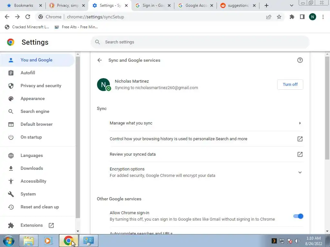The width and height of the screenshot is (330, 247).
Task: Click the network tray icon
Action: coord(282,241)
